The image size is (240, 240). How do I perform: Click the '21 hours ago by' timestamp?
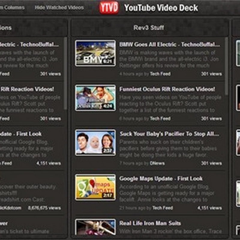135,208
